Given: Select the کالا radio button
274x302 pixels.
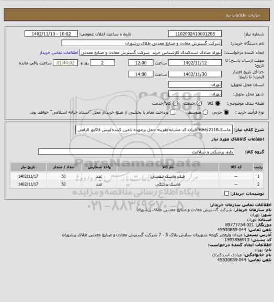Looking at the screenshot, I should [218, 103].
